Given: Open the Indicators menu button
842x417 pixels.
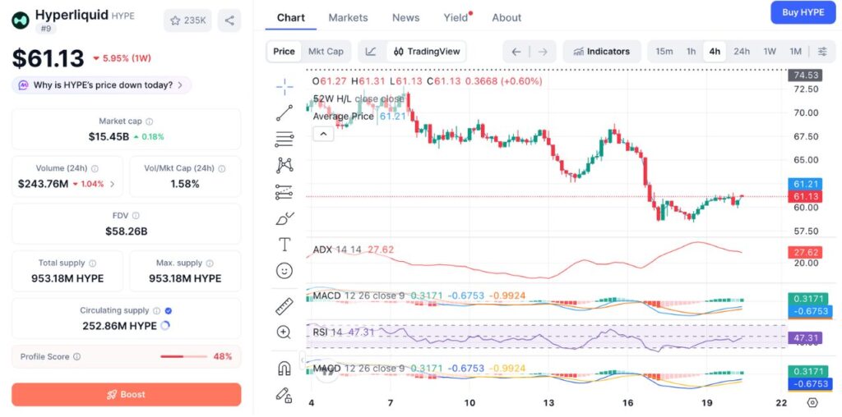Looking at the screenshot, I should 602,52.
